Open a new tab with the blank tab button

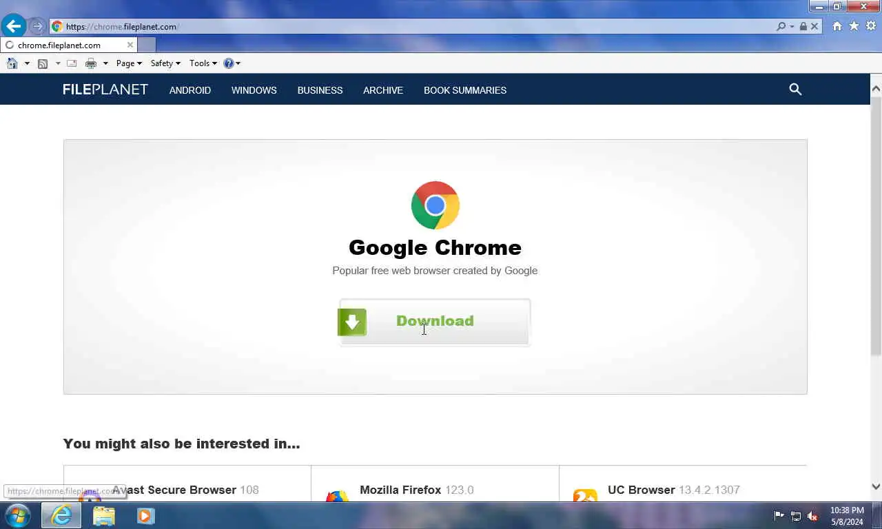[147, 45]
